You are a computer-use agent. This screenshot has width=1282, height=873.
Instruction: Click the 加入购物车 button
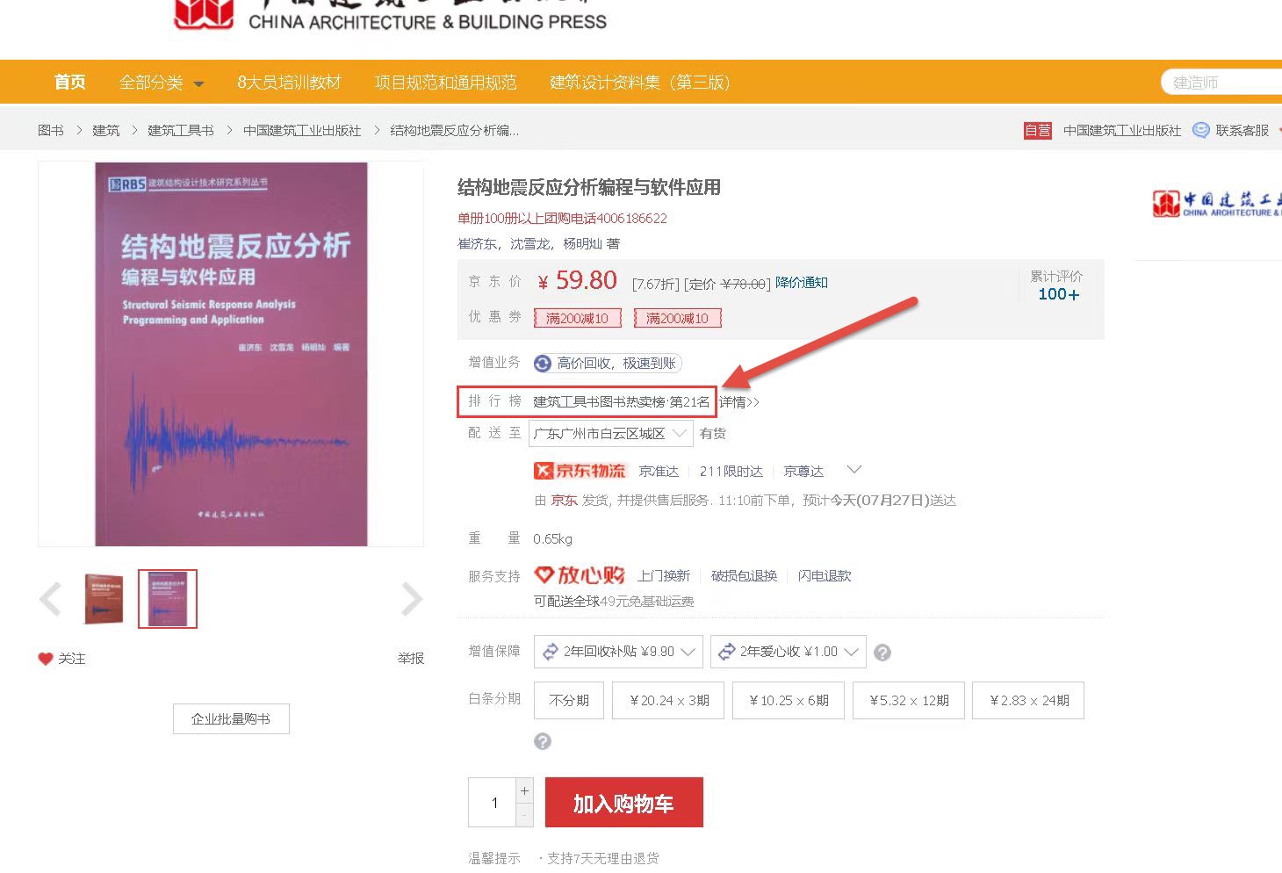click(623, 802)
